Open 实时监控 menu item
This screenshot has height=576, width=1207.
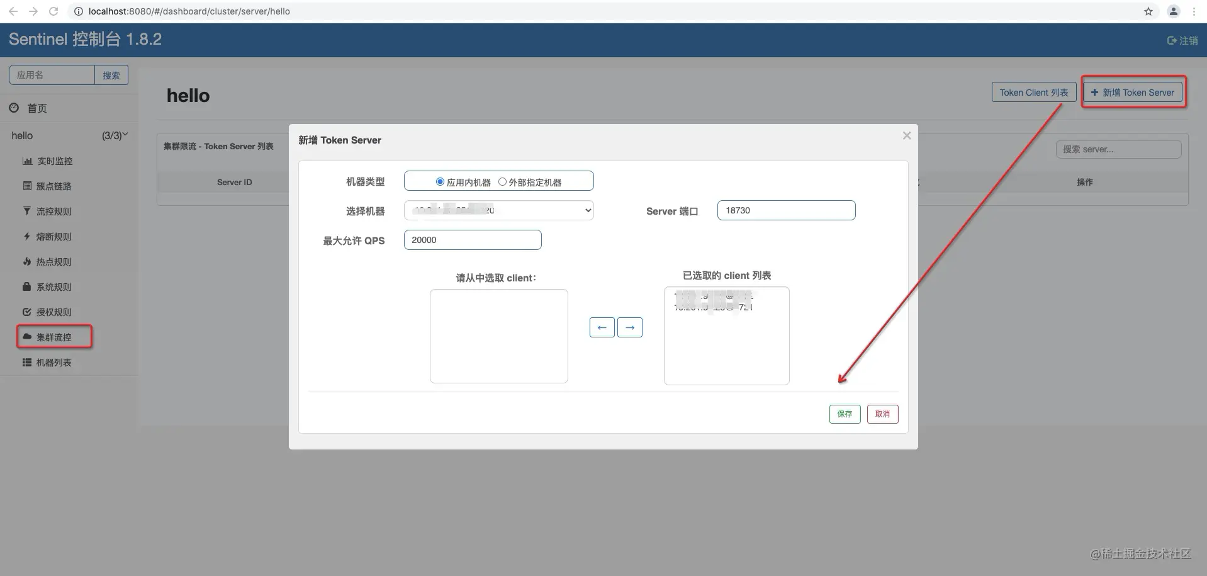(x=48, y=161)
